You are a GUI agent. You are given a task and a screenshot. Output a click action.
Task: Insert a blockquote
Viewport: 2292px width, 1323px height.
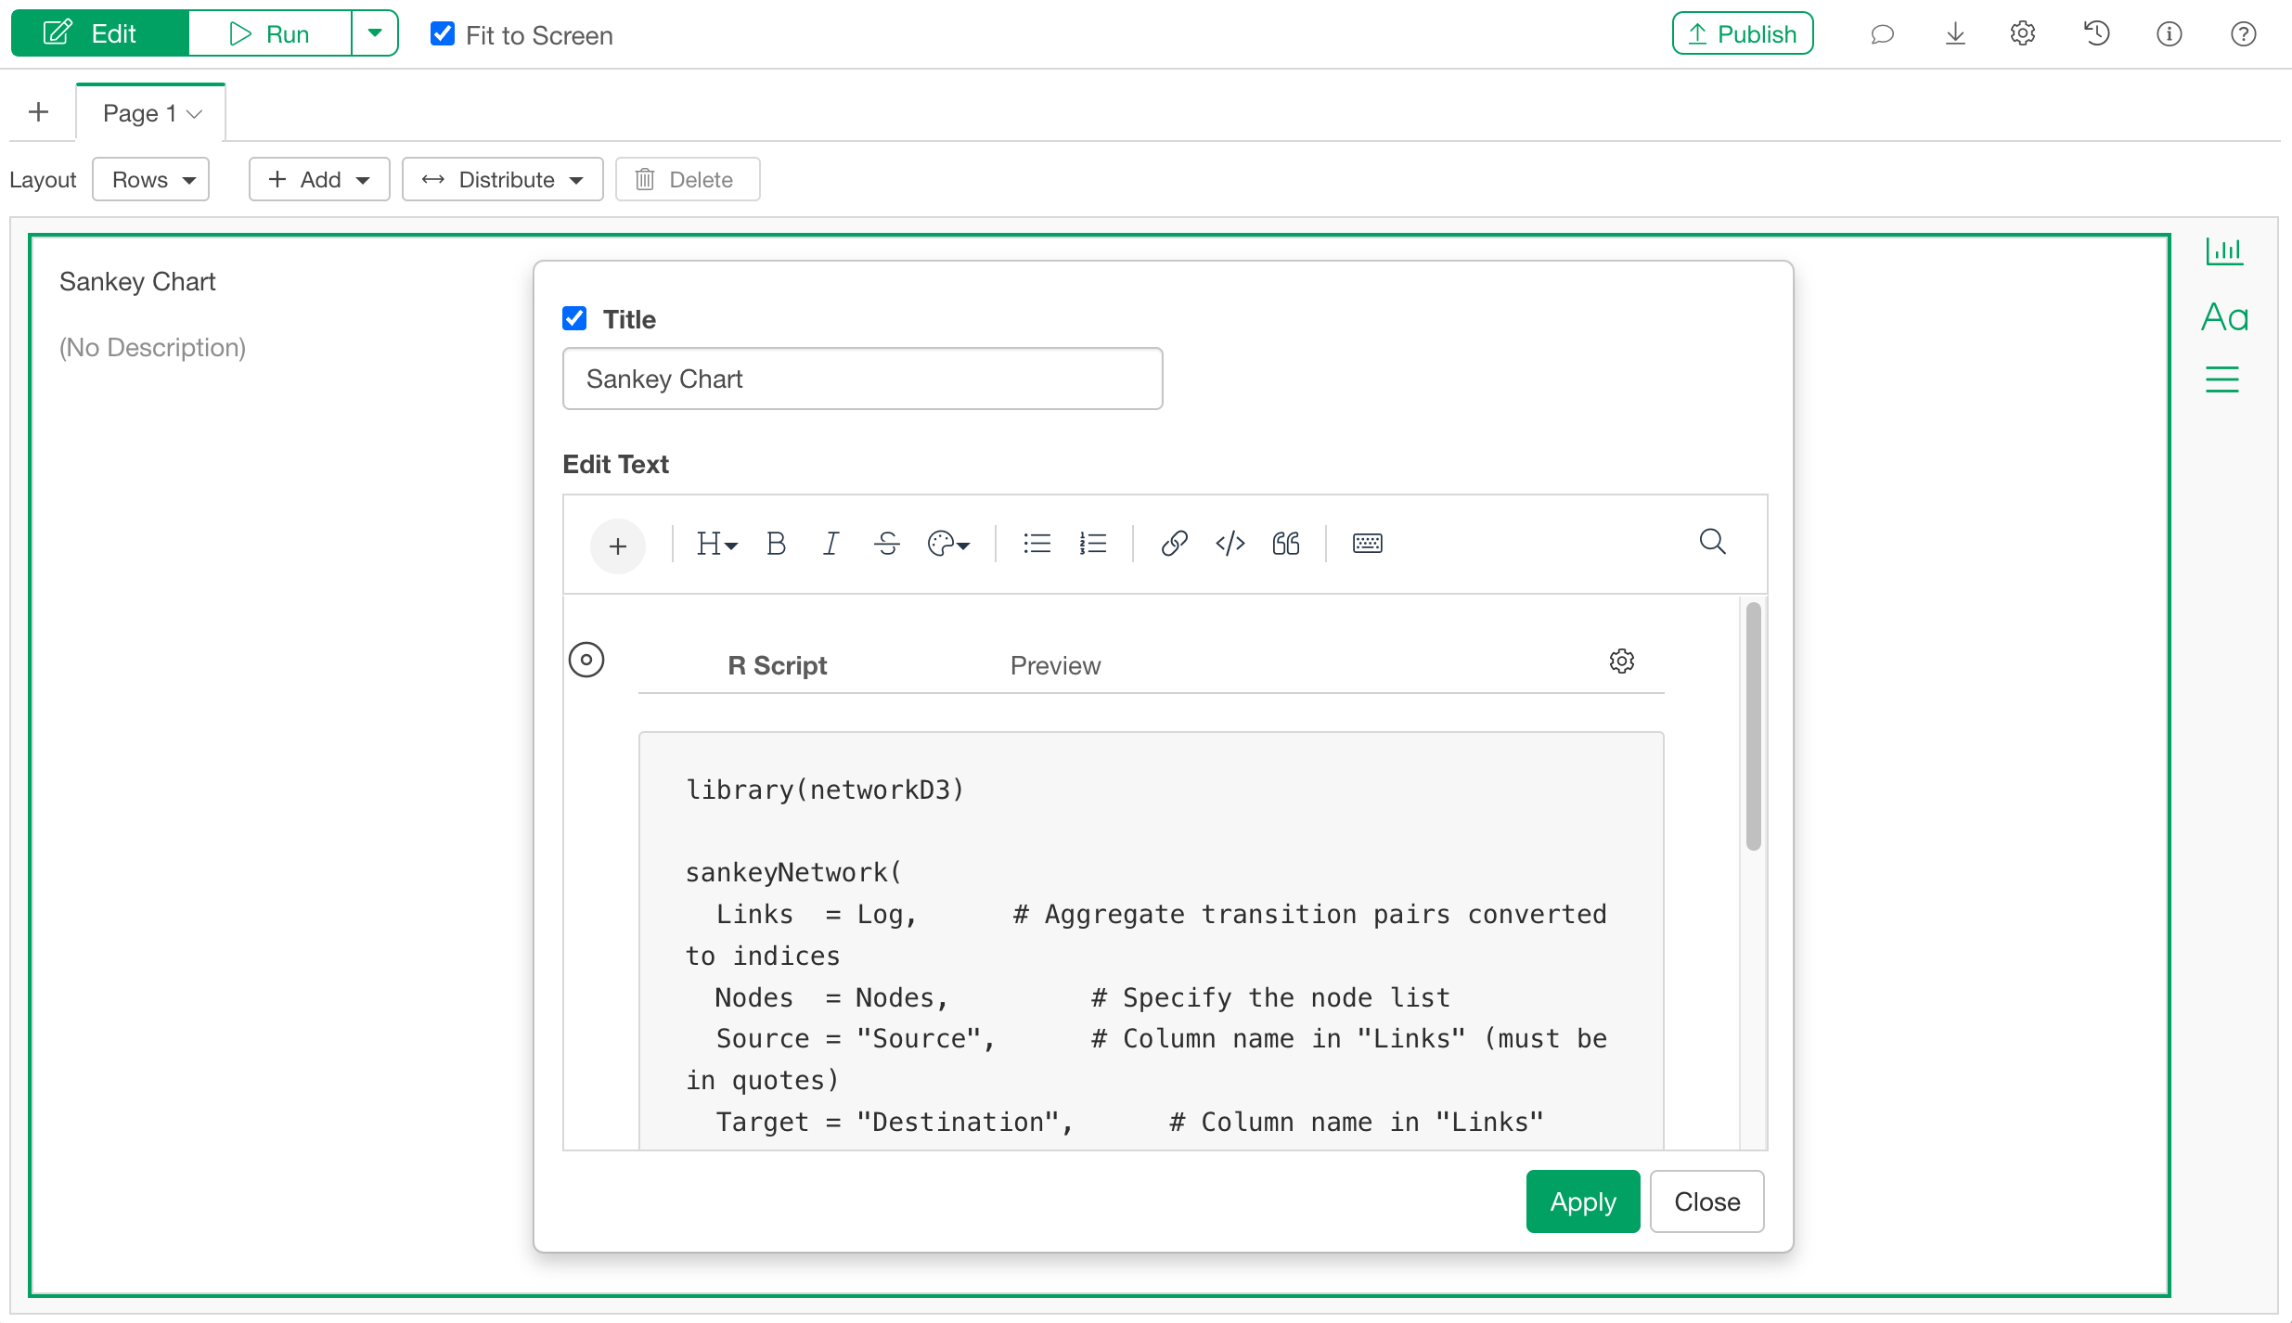coord(1285,544)
